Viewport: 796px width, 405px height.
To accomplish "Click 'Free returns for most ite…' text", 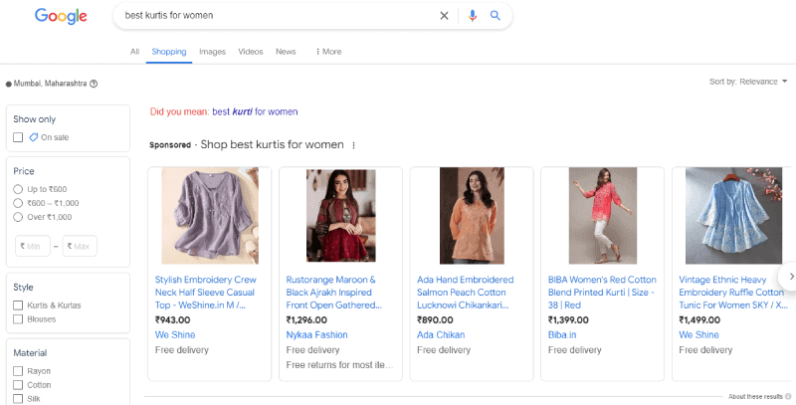I will pos(339,365).
